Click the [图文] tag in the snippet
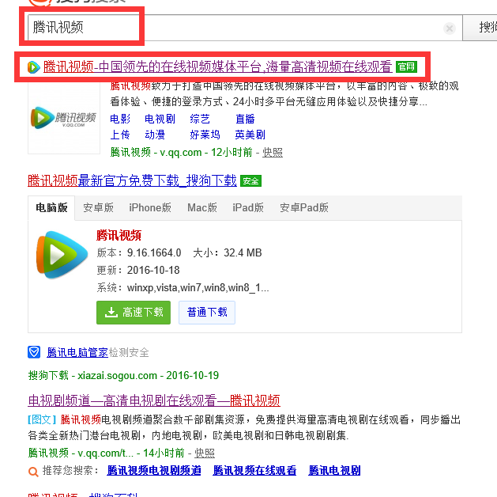Screen dimensions: 497x497 (42, 420)
